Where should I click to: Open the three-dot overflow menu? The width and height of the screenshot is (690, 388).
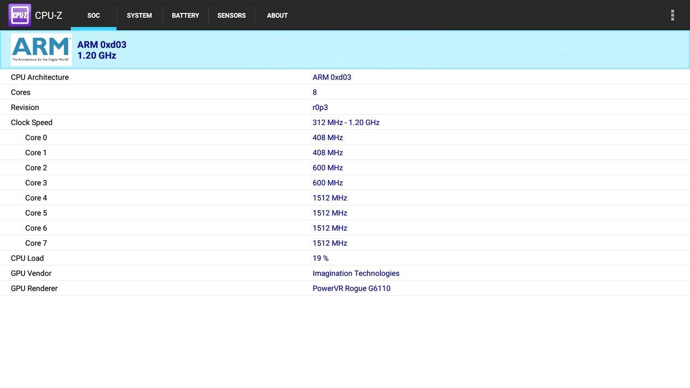(672, 15)
